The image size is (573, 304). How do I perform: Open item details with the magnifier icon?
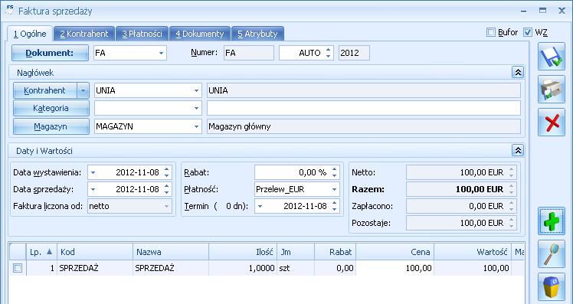click(552, 254)
